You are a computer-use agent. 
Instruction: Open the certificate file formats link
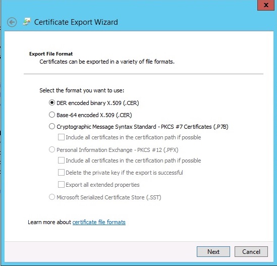click(x=99, y=222)
